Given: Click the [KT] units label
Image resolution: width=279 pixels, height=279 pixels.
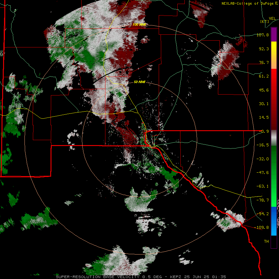Looking at the screenshot, I should (265, 21).
